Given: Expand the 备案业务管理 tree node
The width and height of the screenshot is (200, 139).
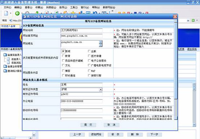Looking at the screenshot, I should [15, 66].
